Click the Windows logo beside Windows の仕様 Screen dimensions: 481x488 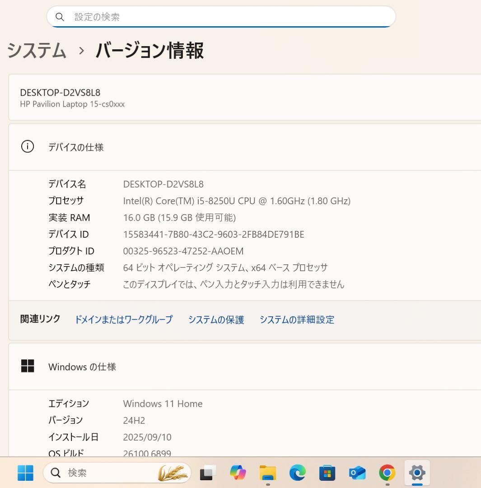coord(28,366)
